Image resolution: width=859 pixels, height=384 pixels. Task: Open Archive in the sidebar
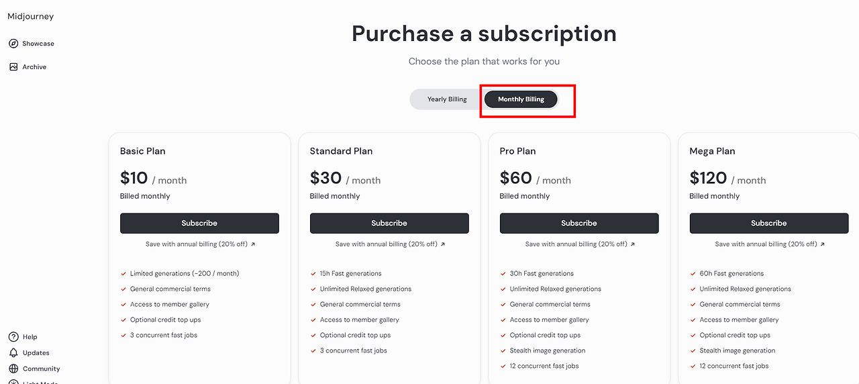(x=34, y=67)
